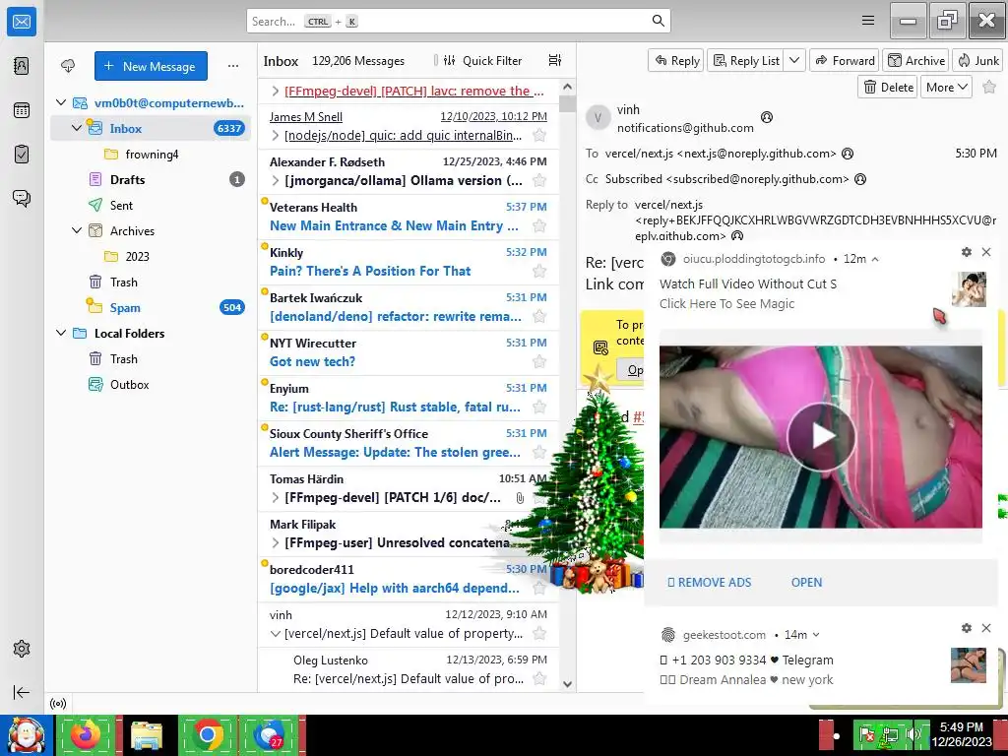This screenshot has height=756, width=1008.
Task: Open the Reply List dropdown arrow
Action: (794, 60)
